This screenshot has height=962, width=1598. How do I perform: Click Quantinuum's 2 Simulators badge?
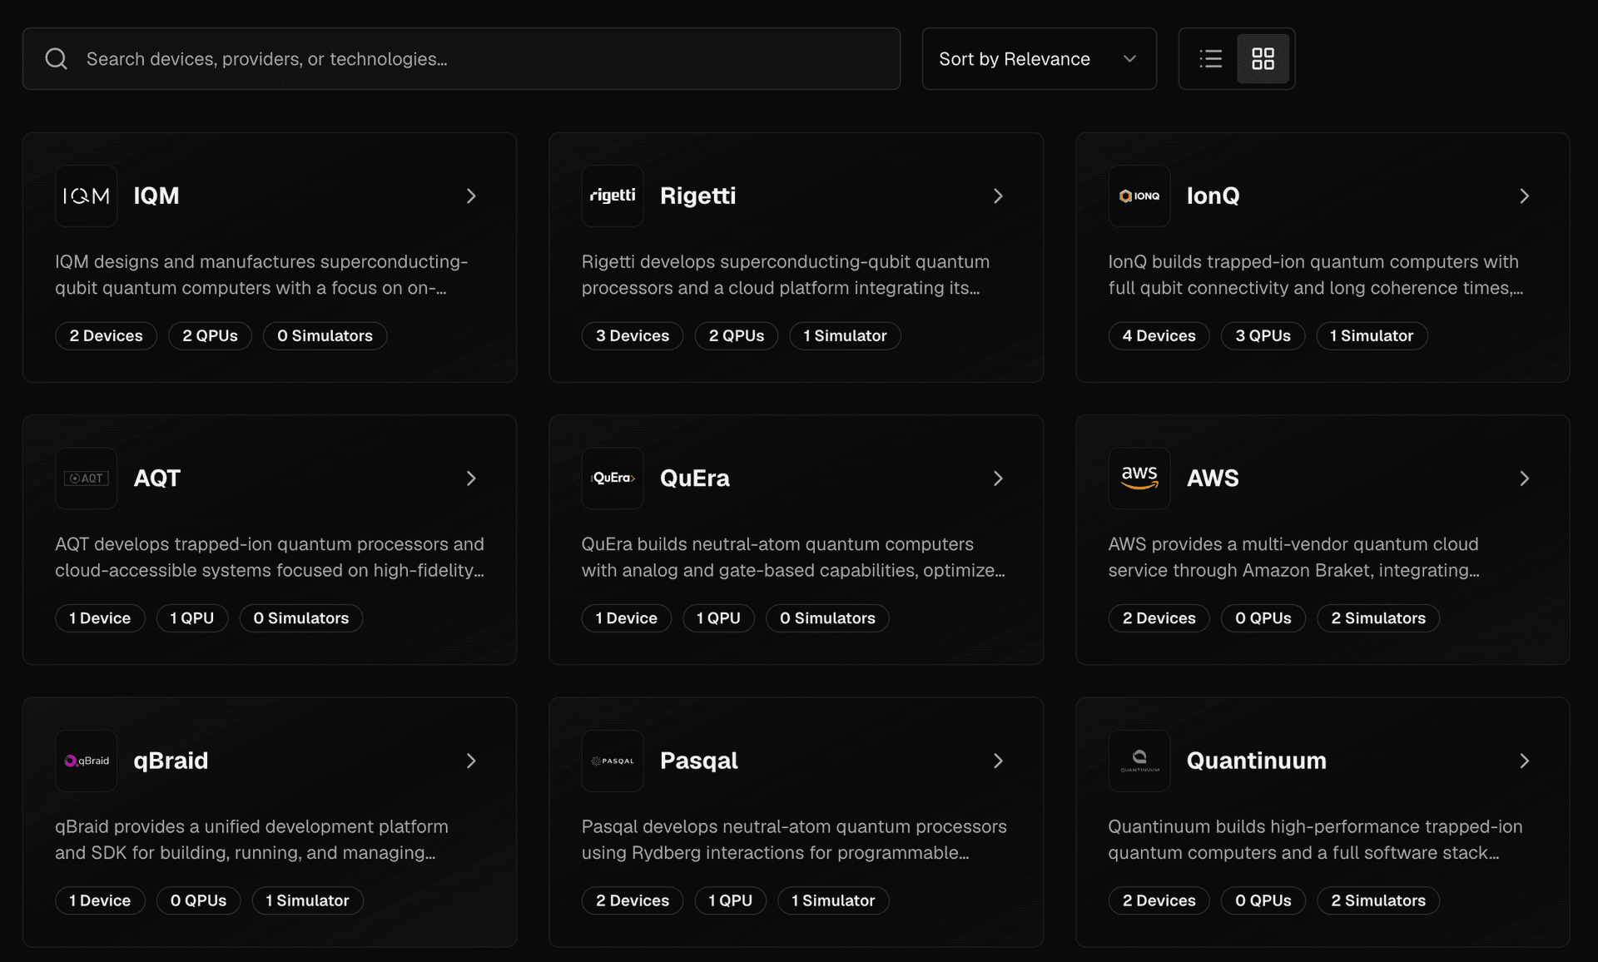tap(1377, 900)
